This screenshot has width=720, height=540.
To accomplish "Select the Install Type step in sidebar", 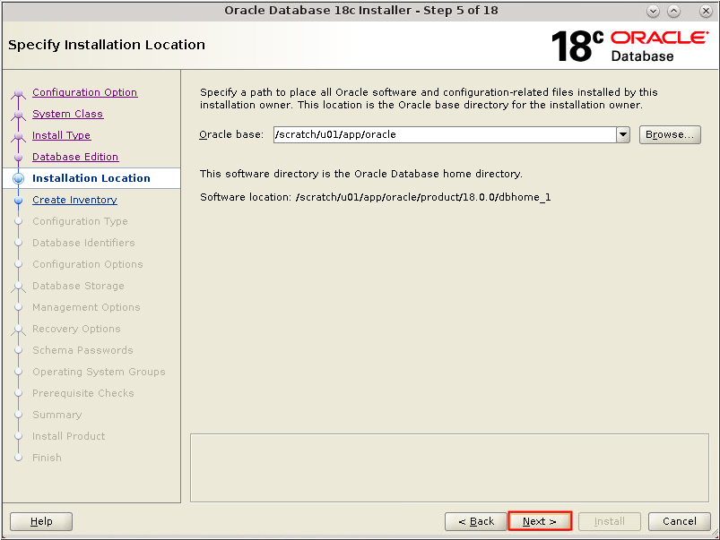I will coord(63,135).
